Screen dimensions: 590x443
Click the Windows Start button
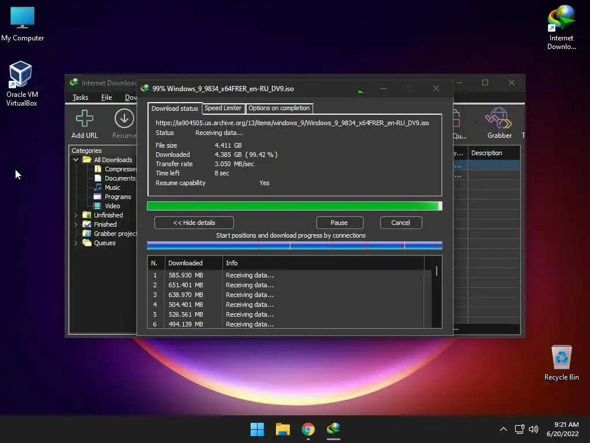(258, 429)
